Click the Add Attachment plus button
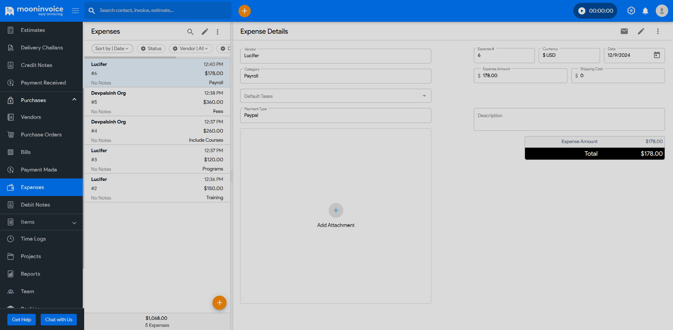 (x=336, y=210)
